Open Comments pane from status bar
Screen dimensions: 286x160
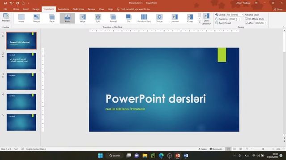point(216,149)
